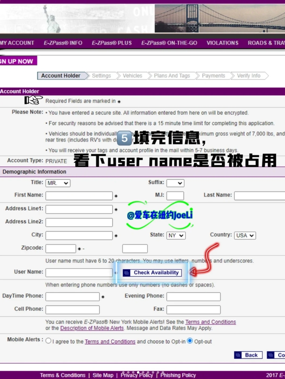Open the Country dropdown showing USA

pos(245,235)
